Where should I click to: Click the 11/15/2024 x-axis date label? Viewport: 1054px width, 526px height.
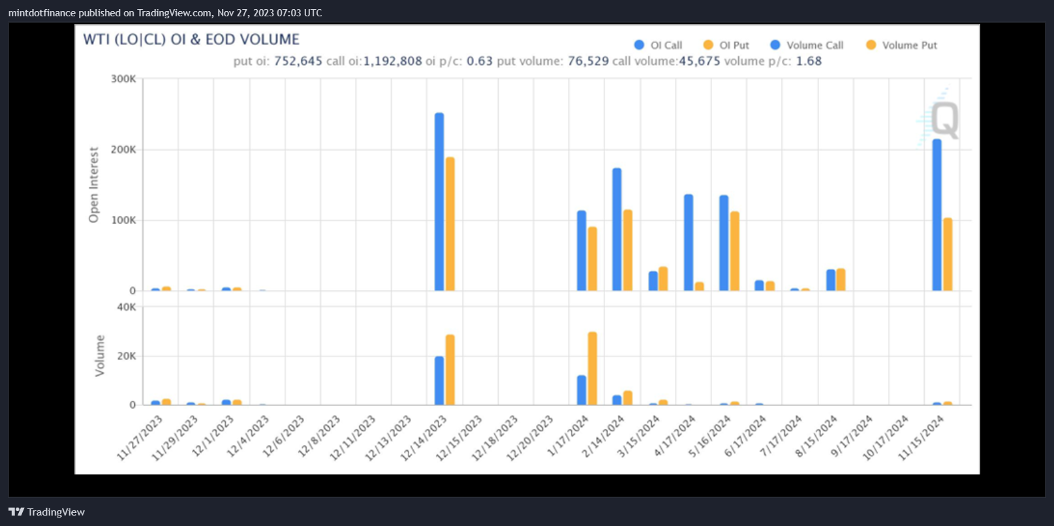tap(921, 438)
